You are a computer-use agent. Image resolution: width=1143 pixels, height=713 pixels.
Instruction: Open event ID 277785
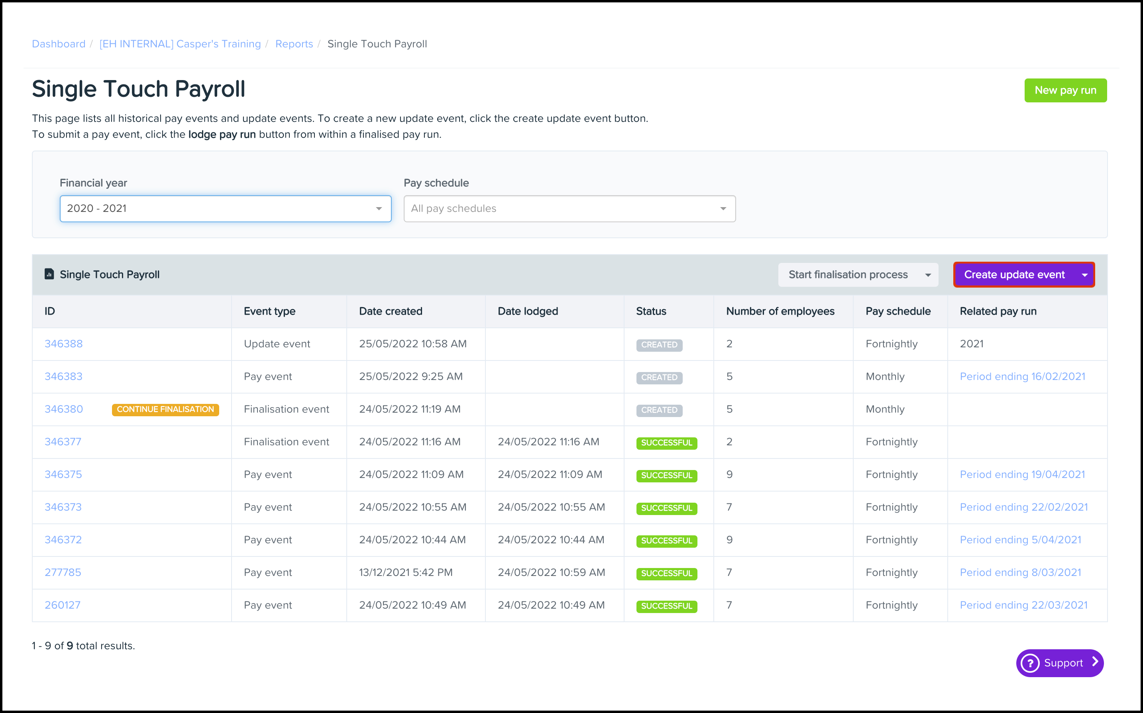[63, 572]
